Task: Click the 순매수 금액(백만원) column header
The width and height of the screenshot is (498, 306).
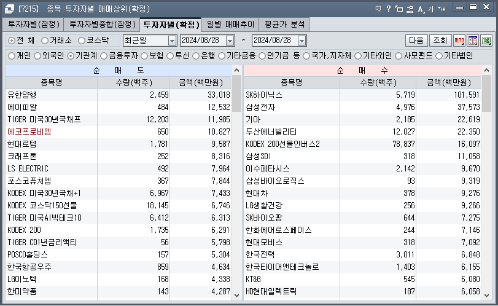Action: pyautogui.click(x=449, y=83)
